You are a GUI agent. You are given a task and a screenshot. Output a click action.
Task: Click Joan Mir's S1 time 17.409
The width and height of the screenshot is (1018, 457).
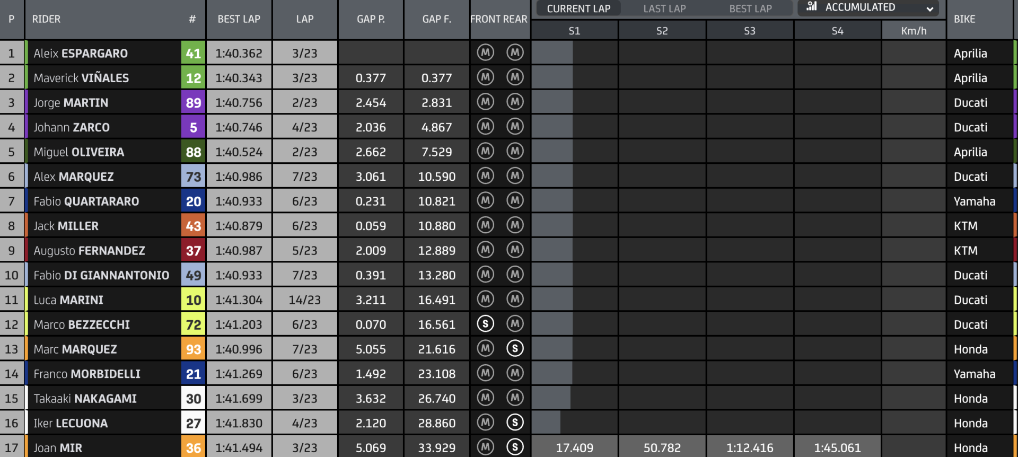pos(574,447)
